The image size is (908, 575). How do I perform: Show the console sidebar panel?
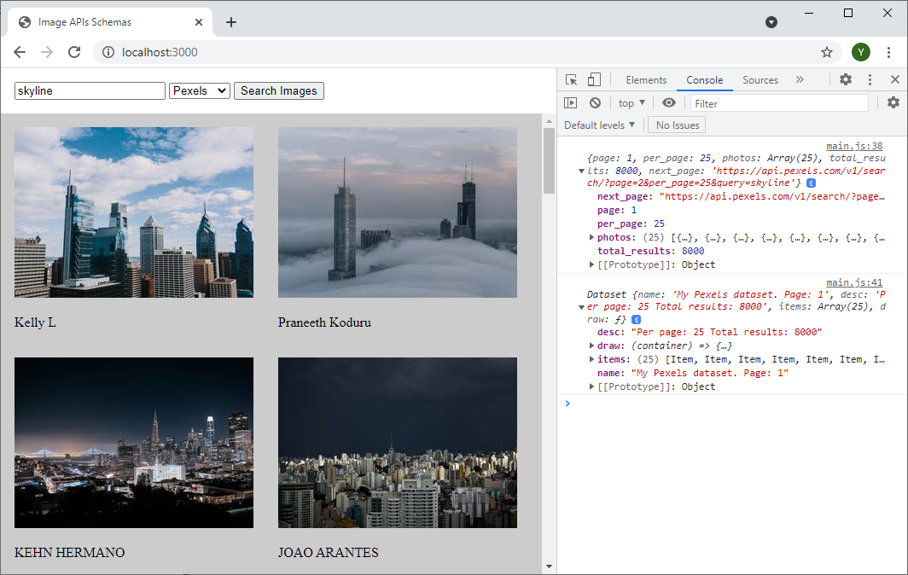[x=570, y=102]
